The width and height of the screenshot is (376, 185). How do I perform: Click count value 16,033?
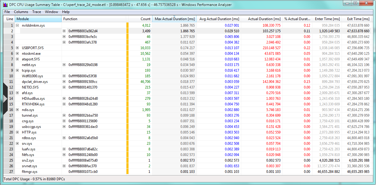pyautogui.click(x=145, y=48)
